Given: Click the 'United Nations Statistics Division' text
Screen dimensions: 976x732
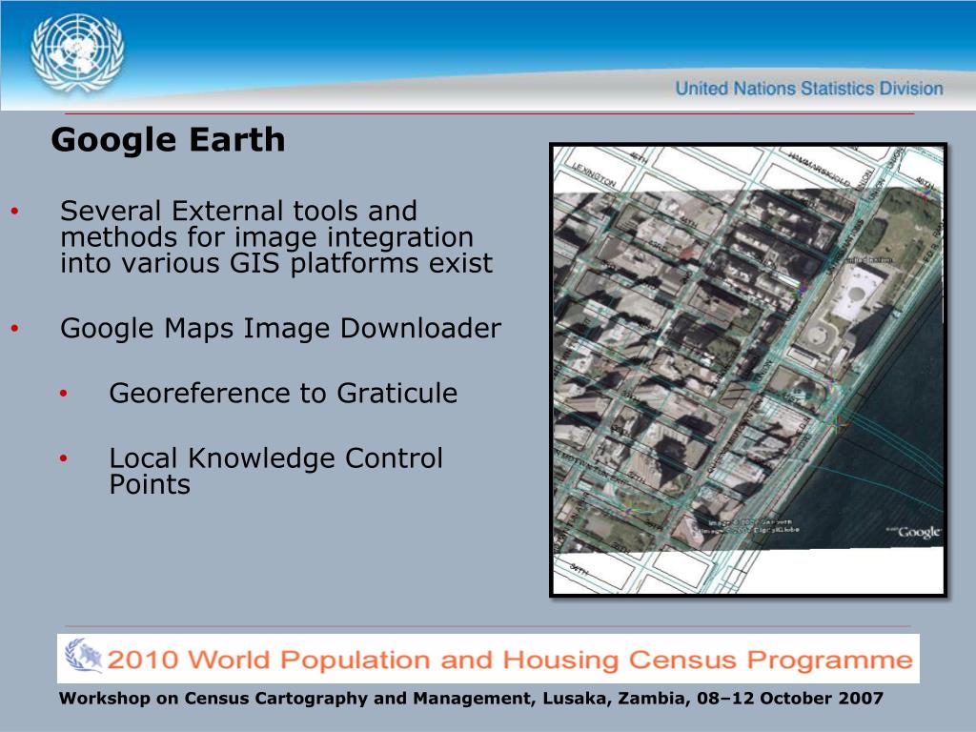Looking at the screenshot, I should (809, 89).
